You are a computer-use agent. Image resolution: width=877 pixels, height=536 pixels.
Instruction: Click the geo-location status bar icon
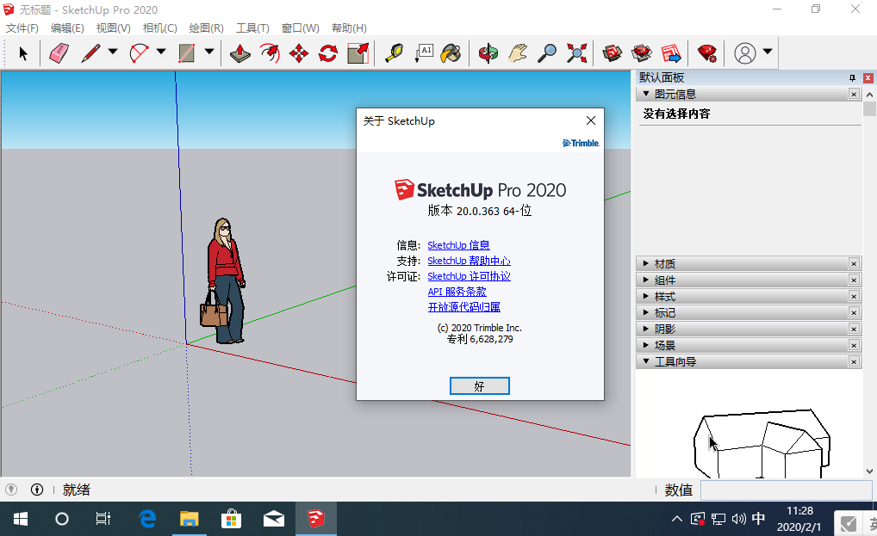(11, 490)
